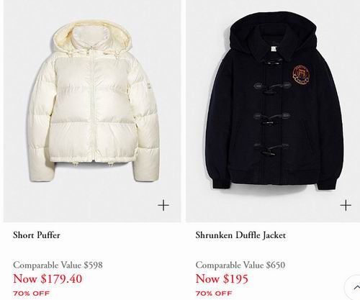
Task: Click the plus icon on Short Puffer
Action: [x=163, y=205]
